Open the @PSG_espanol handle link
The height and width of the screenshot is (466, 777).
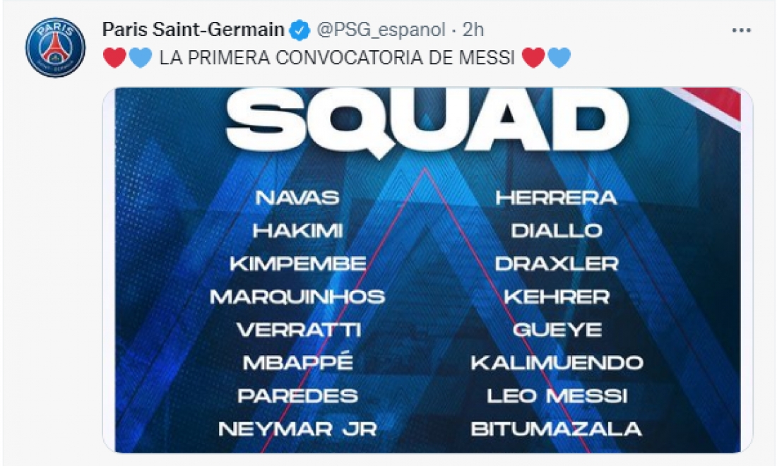[x=381, y=30]
